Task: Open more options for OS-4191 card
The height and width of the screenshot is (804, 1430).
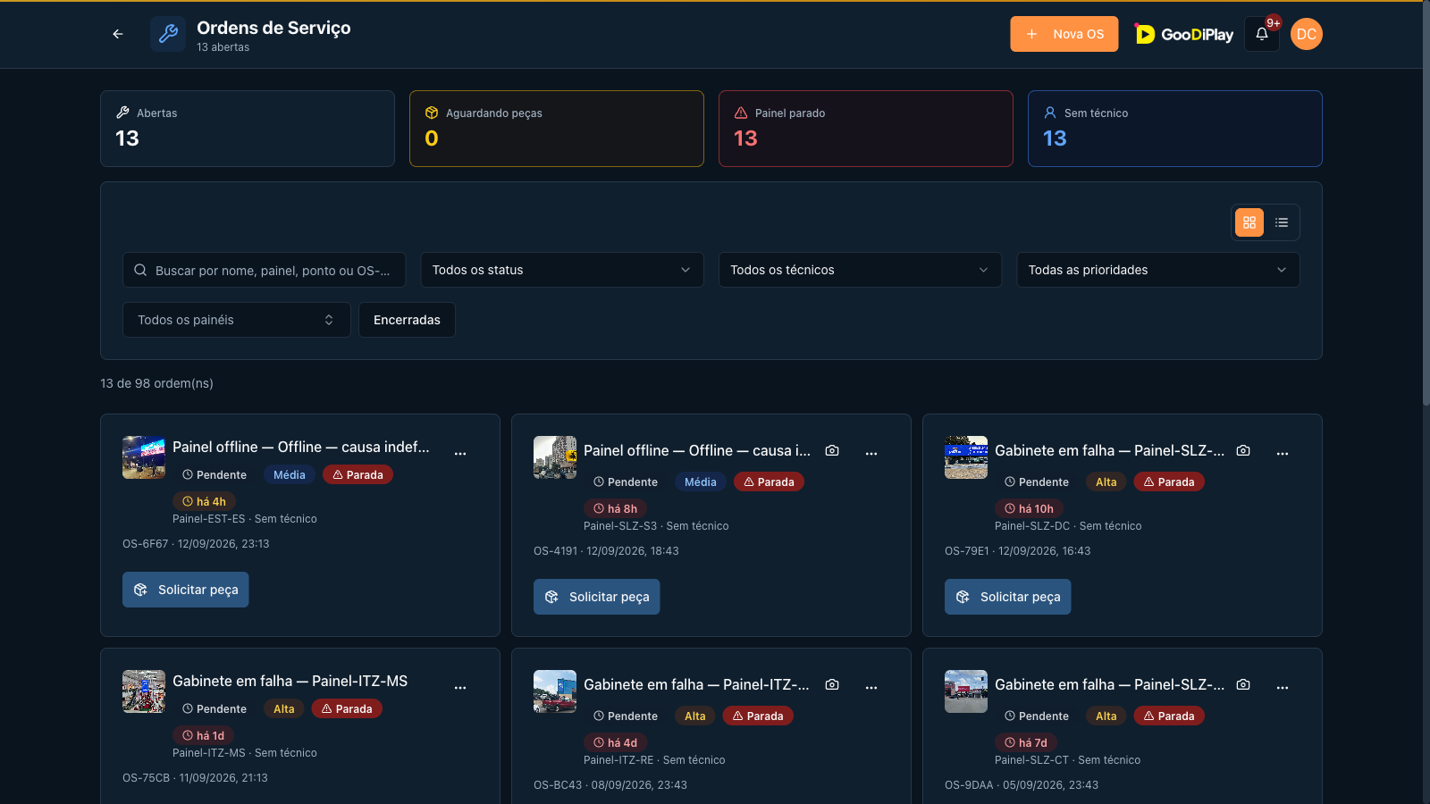Action: [x=871, y=454]
